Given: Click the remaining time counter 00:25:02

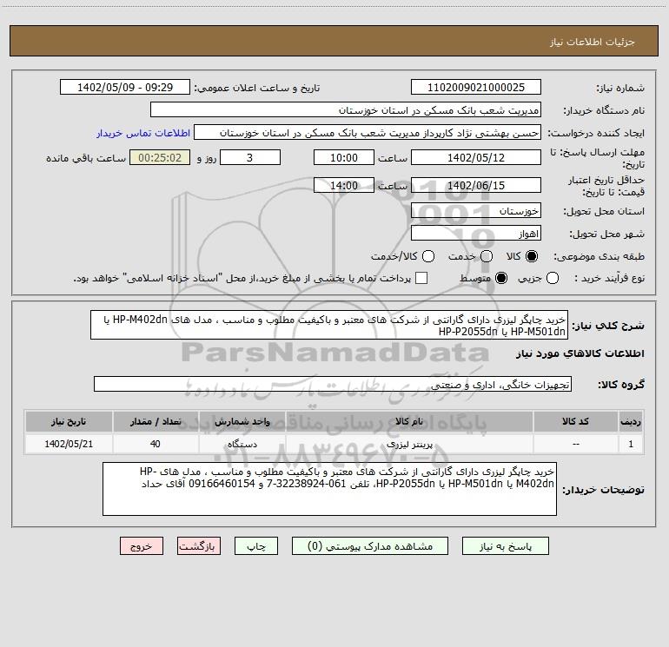Looking at the screenshot, I should tap(160, 157).
